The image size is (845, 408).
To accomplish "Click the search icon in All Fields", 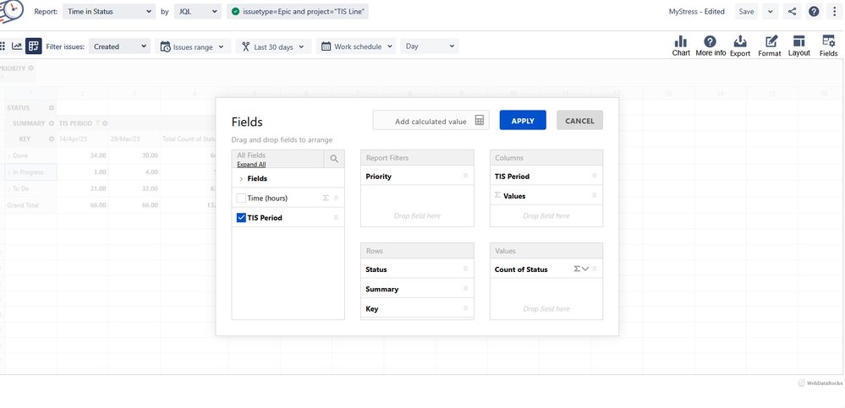I will [334, 158].
